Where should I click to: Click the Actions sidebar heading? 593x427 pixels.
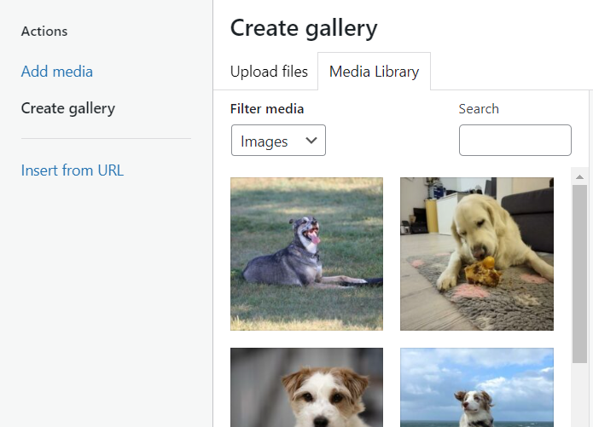[44, 32]
